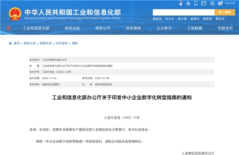Open the mobile phone version icon
This screenshot has height=155, width=239.
point(196,3)
